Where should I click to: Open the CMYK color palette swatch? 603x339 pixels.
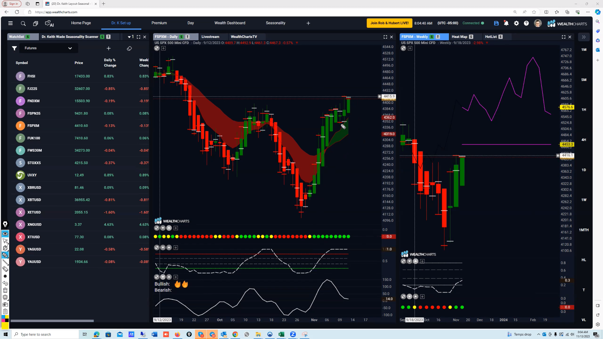point(5,319)
